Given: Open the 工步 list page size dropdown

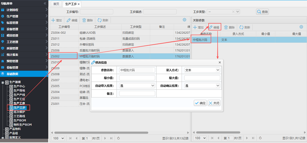Looking at the screenshot, I should 58,138.
